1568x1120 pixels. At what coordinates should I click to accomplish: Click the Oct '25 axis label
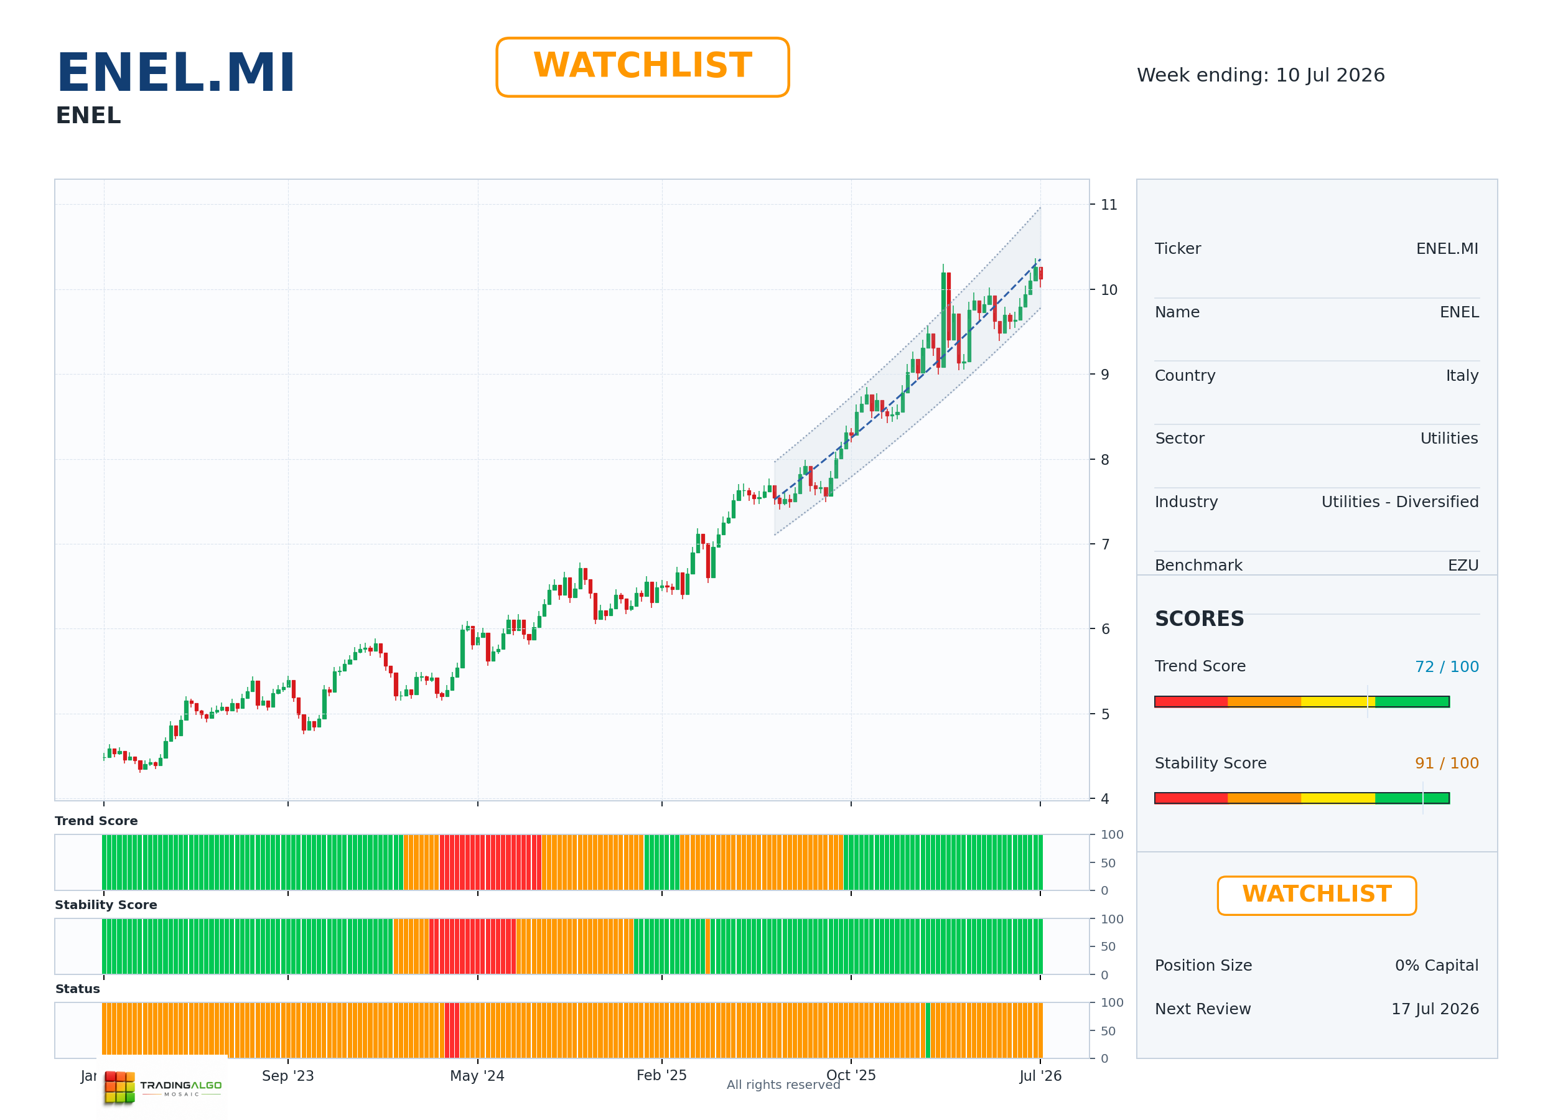[851, 1075]
